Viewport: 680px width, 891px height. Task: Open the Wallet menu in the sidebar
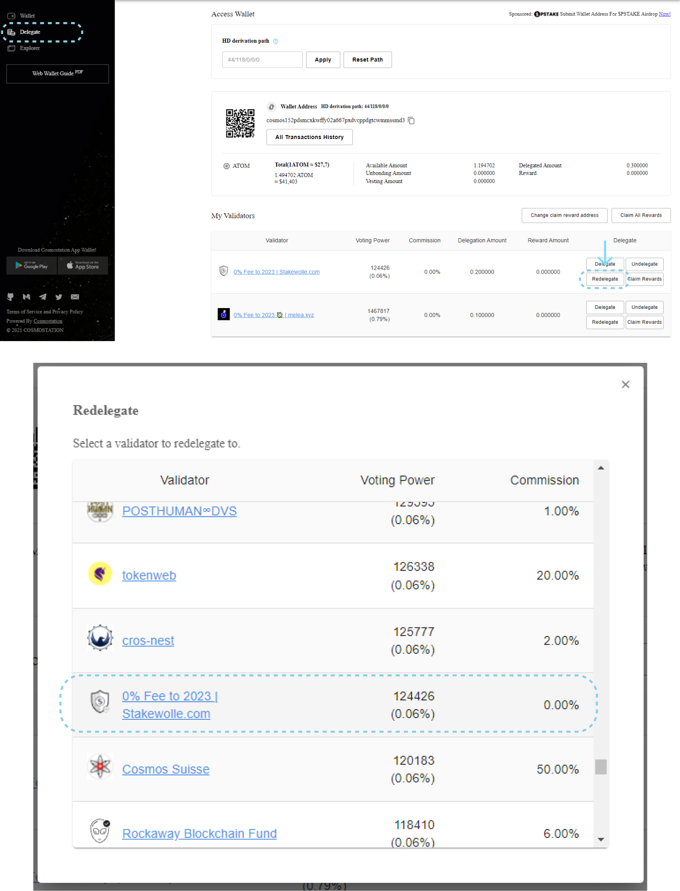pos(27,16)
